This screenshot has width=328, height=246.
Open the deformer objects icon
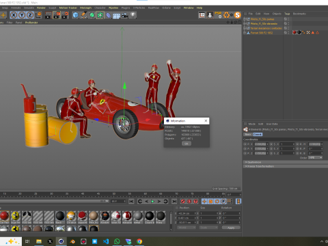point(109,15)
